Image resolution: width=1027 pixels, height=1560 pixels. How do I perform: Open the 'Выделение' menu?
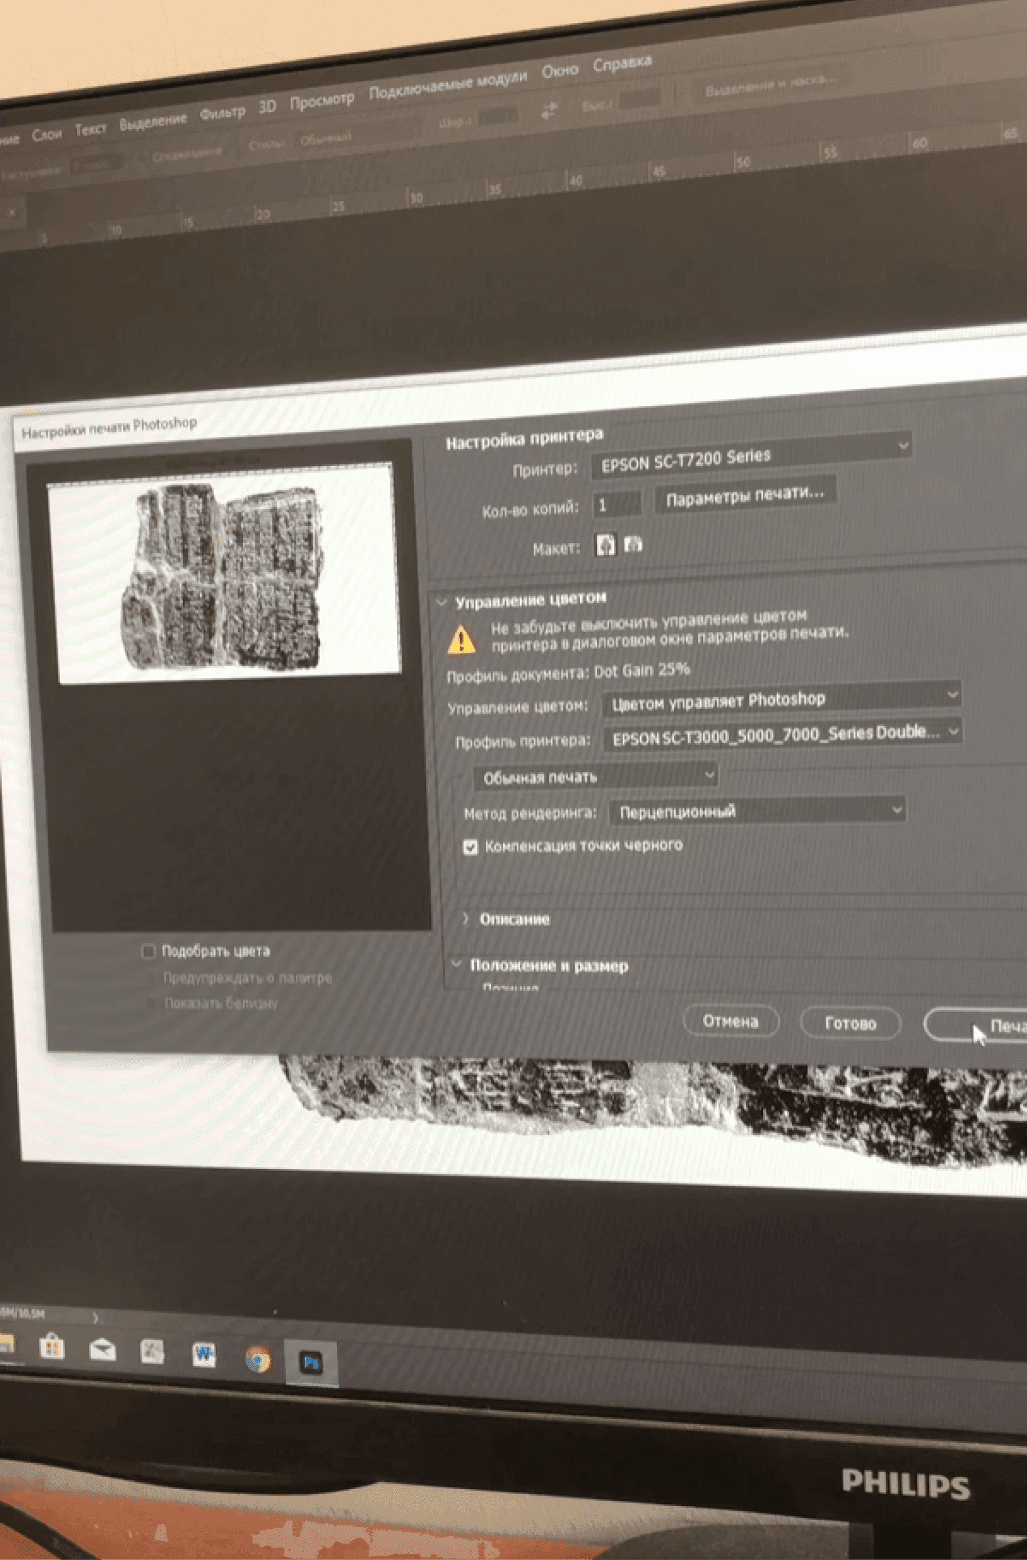coord(153,122)
